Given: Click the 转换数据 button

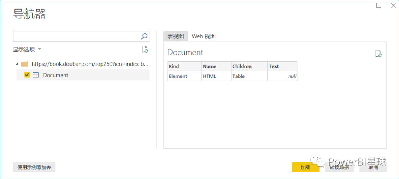Looking at the screenshot, I should point(340,167).
